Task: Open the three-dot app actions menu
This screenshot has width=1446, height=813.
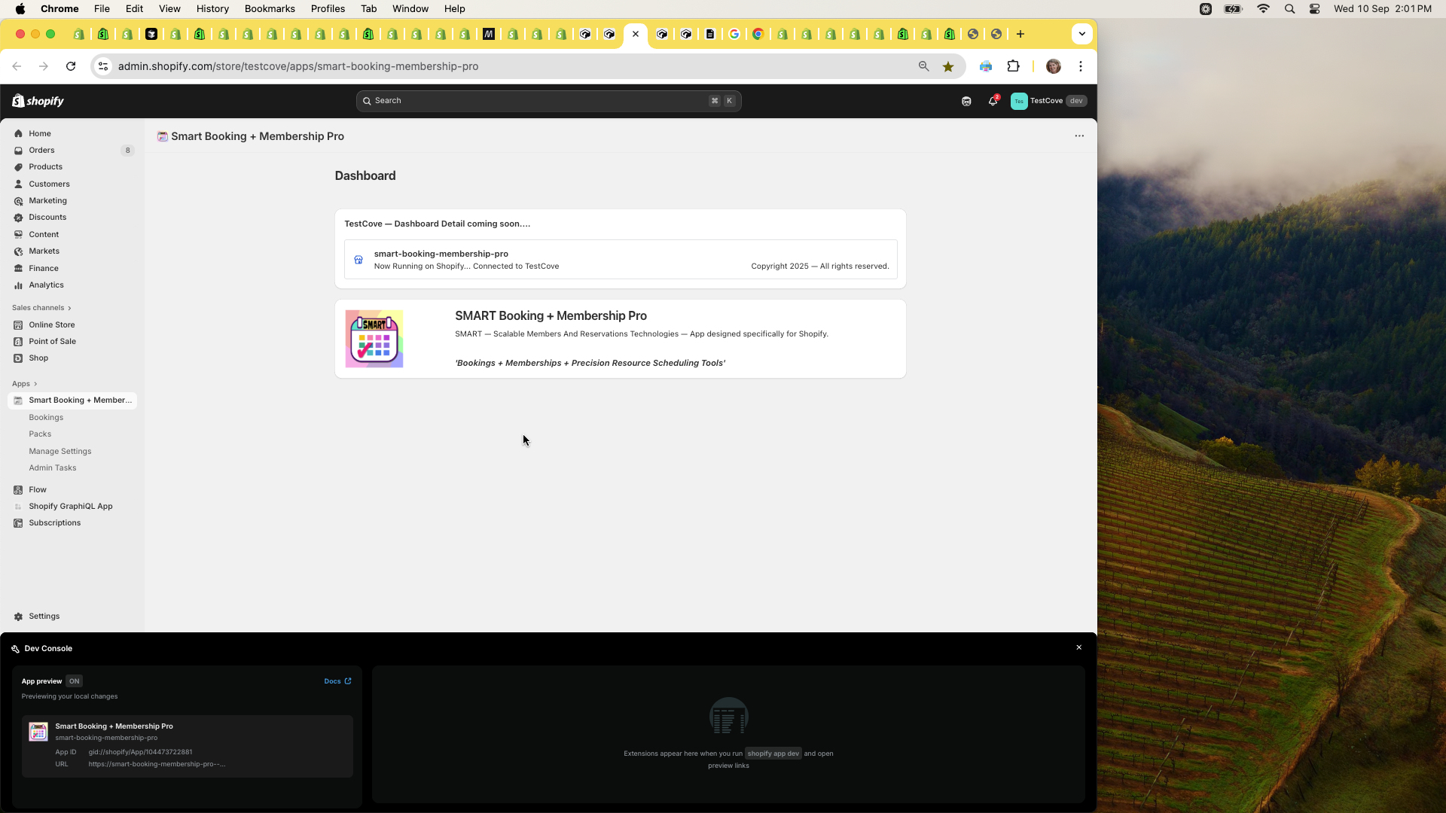Action: (x=1079, y=136)
